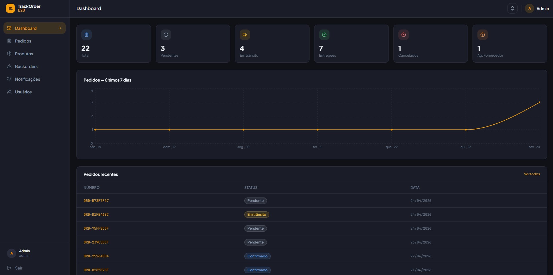Viewport: 553px width, 275px height.
Task: Click the notification bell icon
Action: [x=512, y=8]
